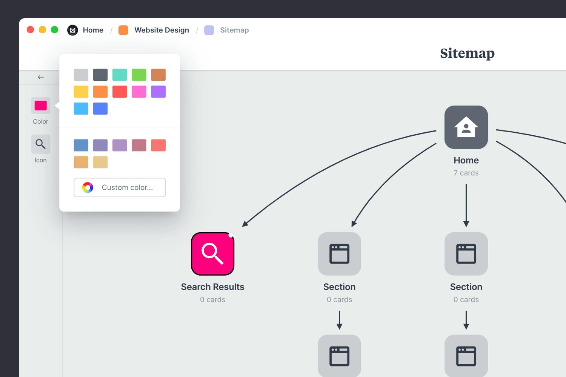The width and height of the screenshot is (566, 377).
Task: Select the Home node house icon
Action: tap(466, 127)
